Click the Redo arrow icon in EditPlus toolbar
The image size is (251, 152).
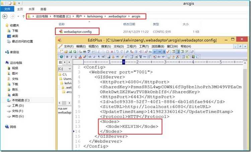(122, 52)
